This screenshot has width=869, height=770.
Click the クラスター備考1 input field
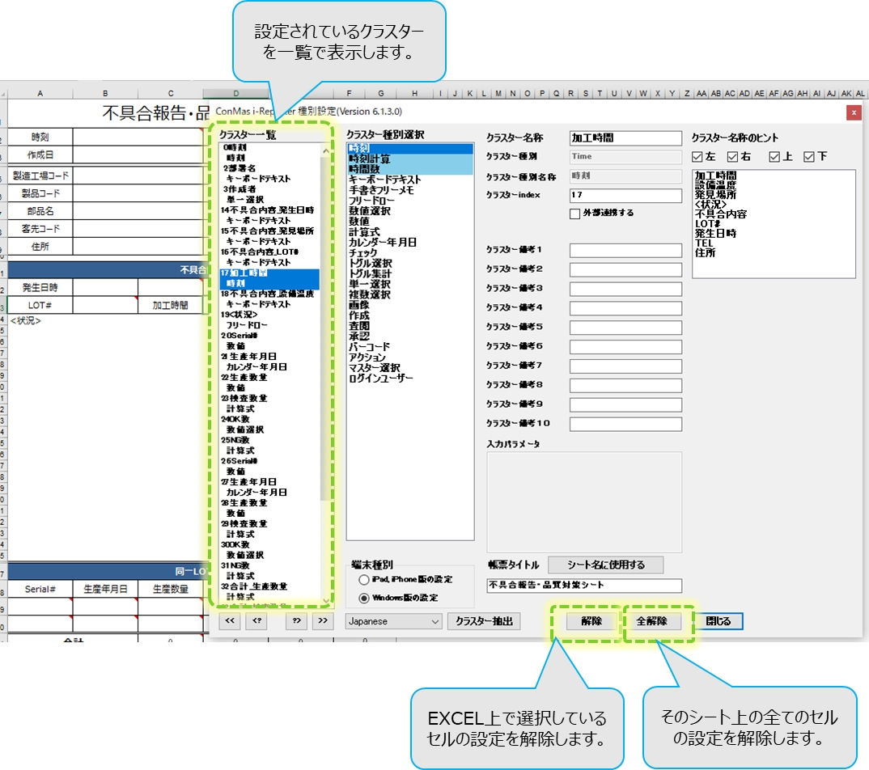coord(625,251)
